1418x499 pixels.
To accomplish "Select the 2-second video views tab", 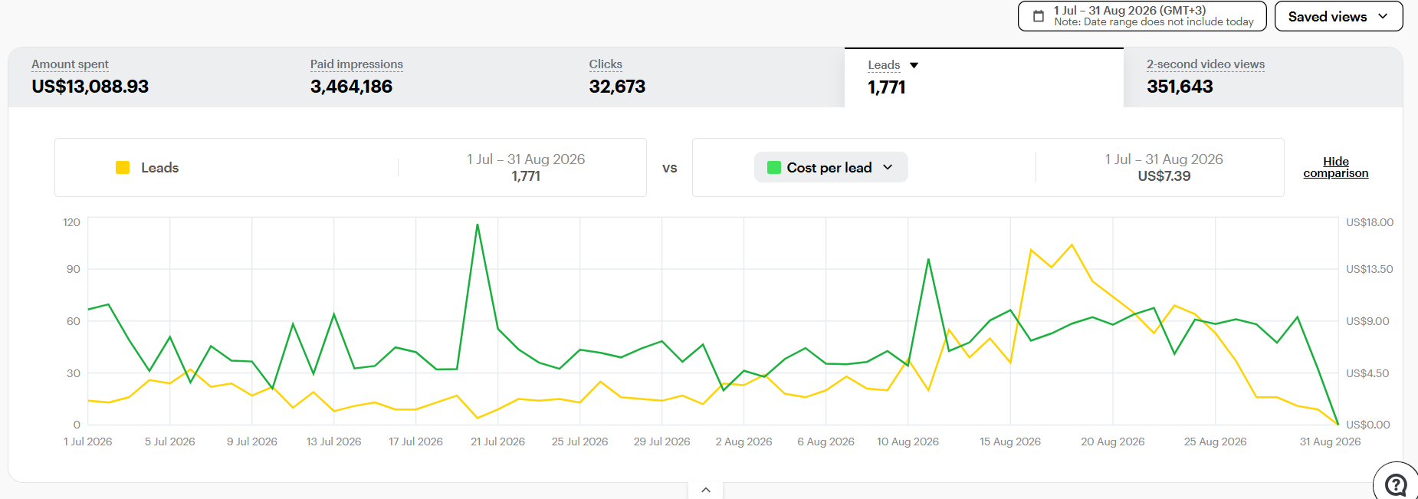I will coord(1263,77).
